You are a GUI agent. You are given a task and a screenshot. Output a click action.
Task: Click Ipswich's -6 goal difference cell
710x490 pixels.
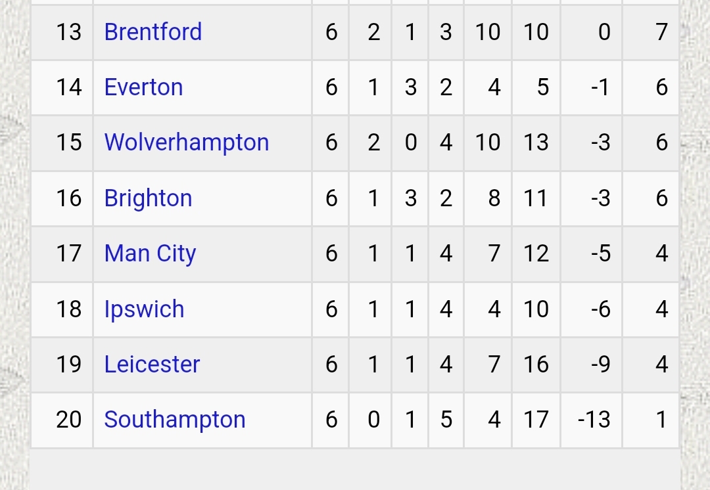592,309
